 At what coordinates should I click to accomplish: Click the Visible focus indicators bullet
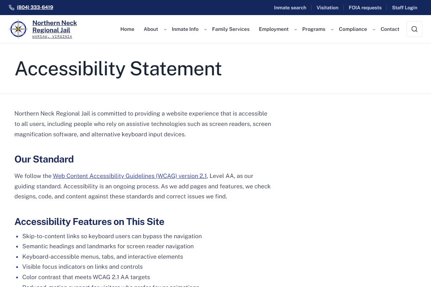pyautogui.click(x=83, y=267)
